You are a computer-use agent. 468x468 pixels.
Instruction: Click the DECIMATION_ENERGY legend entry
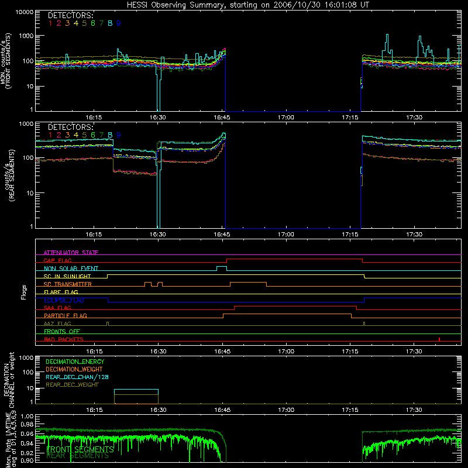(x=75, y=362)
